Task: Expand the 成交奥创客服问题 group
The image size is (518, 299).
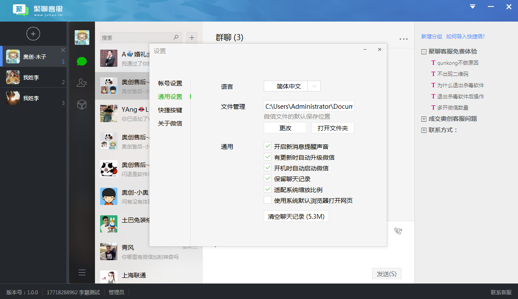Action: pos(424,119)
